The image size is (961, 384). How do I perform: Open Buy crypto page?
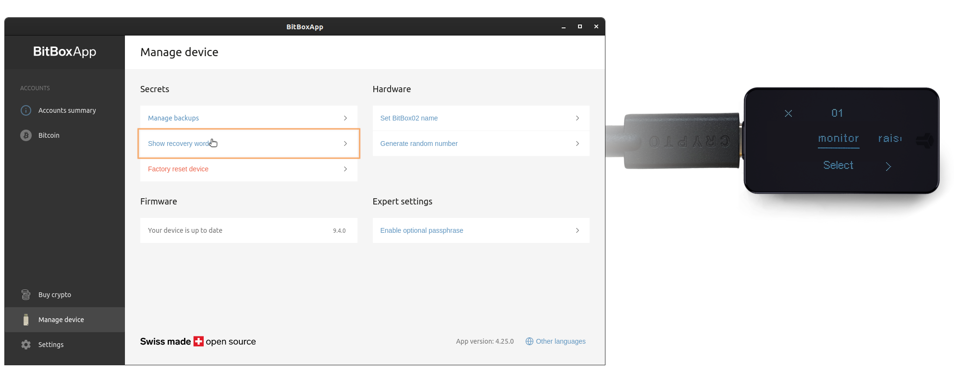(x=65, y=295)
